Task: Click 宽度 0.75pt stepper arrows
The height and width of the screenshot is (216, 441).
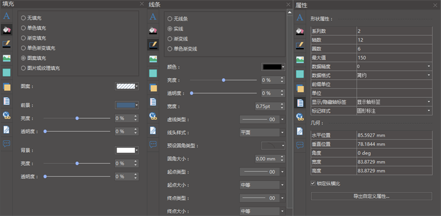Action: [x=282, y=106]
